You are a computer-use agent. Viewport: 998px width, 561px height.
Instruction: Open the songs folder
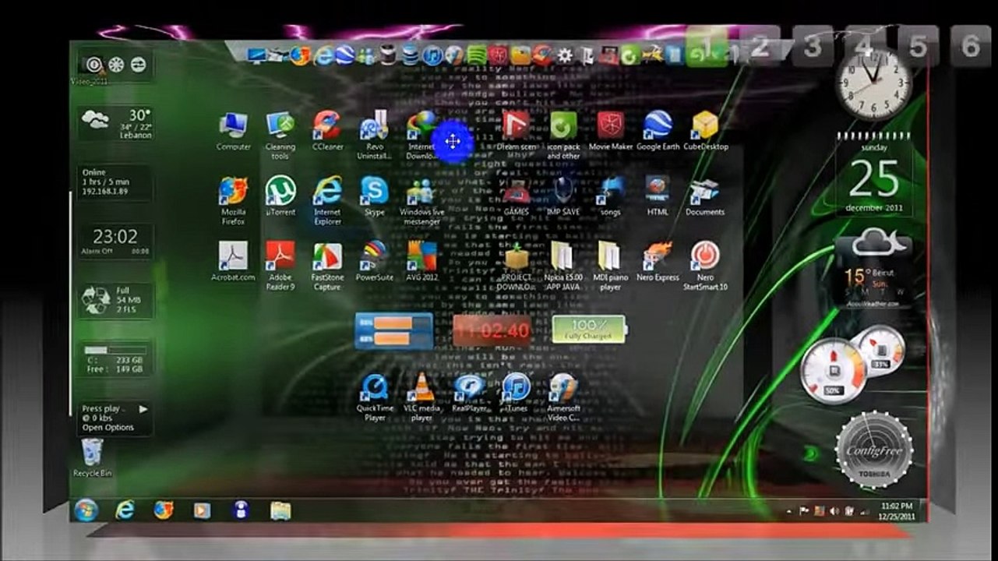[x=611, y=196]
